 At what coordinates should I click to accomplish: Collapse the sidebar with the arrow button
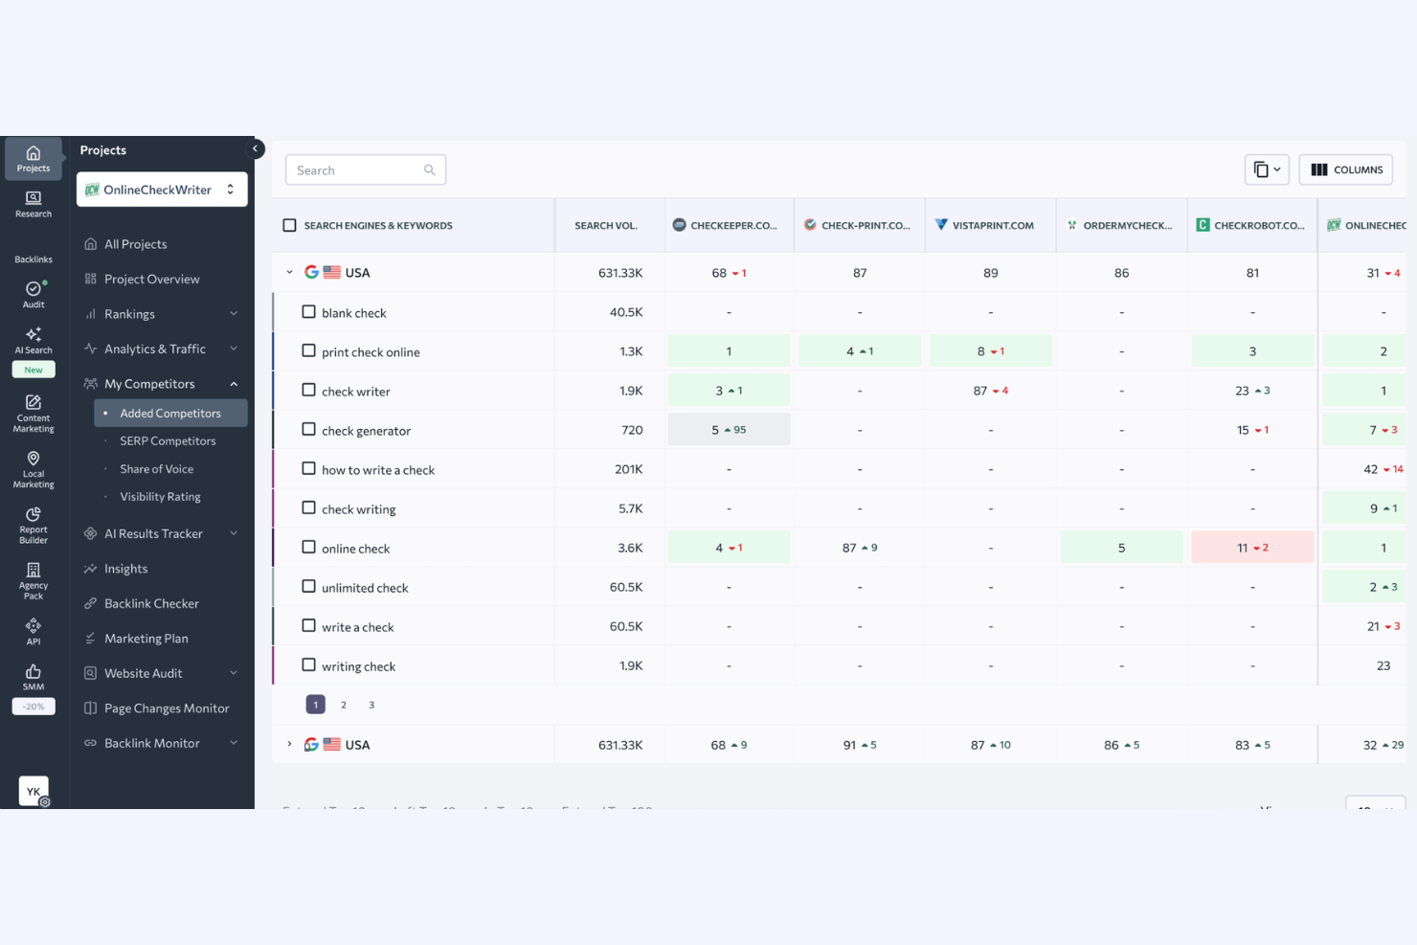[255, 148]
